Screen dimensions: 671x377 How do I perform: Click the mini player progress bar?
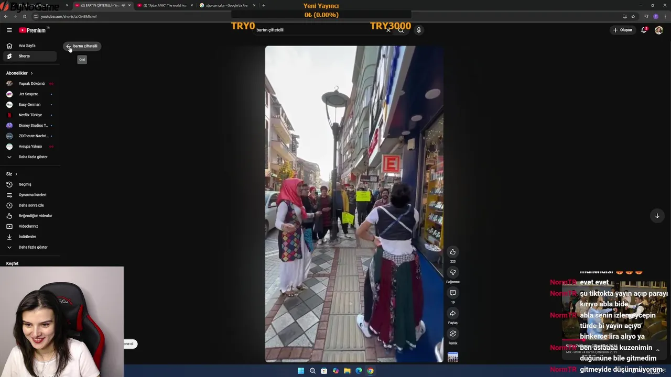point(614,340)
